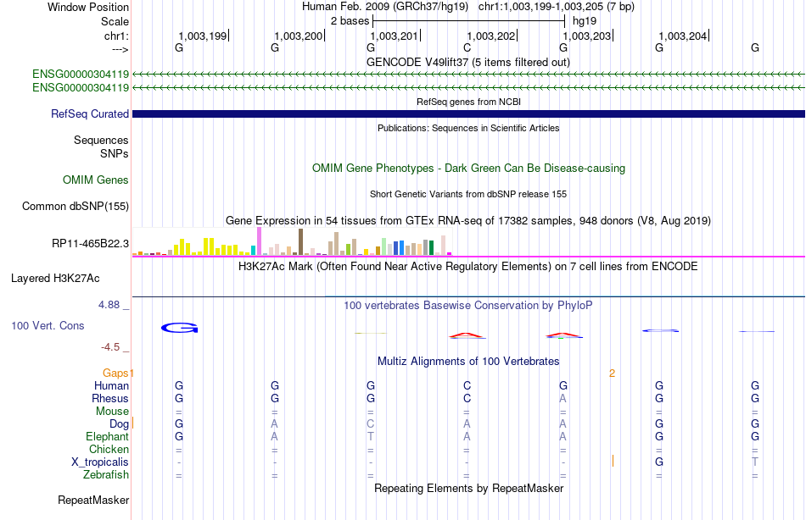Viewport: 806px width, 520px height.
Task: Select the Rhesus alignment row label
Action: tap(110, 399)
